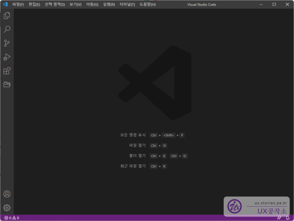Open the 이동(G) menu
The height and width of the screenshot is (221, 294).
click(x=92, y=4)
